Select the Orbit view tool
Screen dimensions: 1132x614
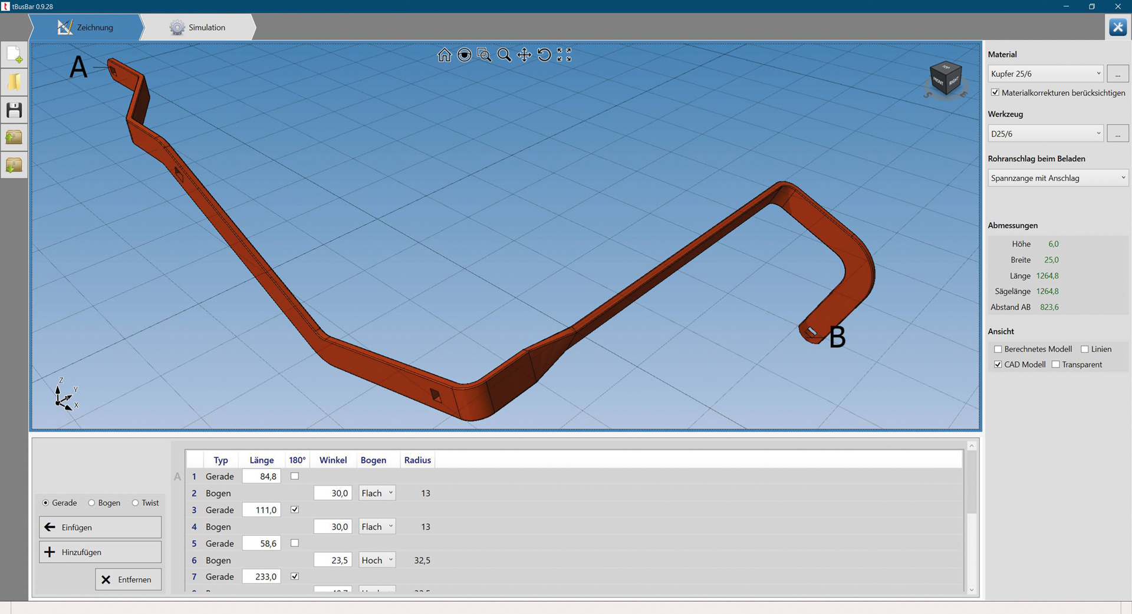465,55
